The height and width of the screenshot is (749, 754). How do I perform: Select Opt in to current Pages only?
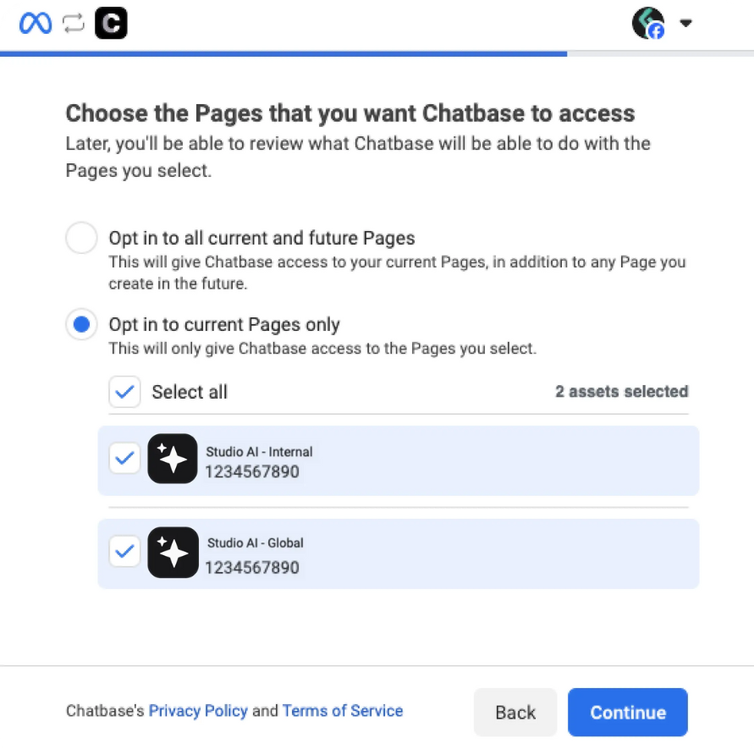[81, 324]
